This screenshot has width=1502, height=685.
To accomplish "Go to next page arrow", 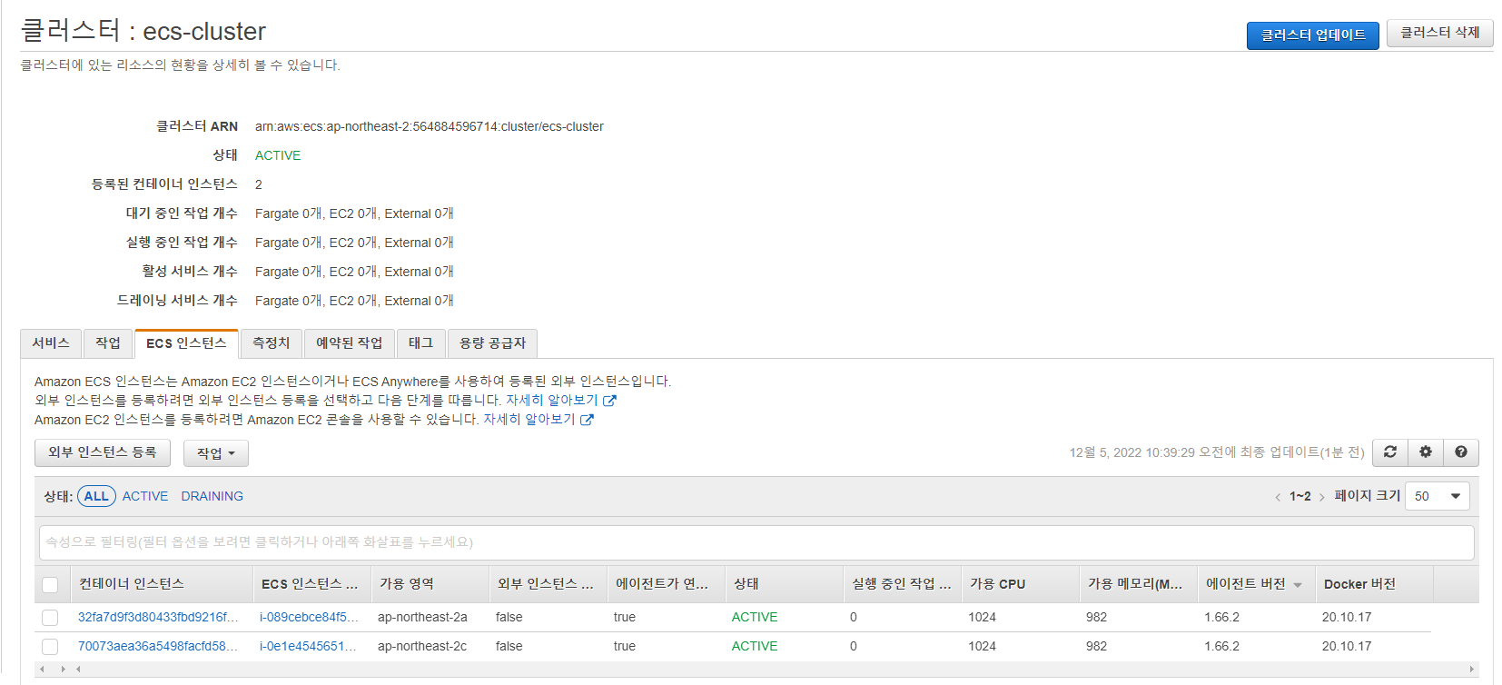I will (x=1321, y=497).
